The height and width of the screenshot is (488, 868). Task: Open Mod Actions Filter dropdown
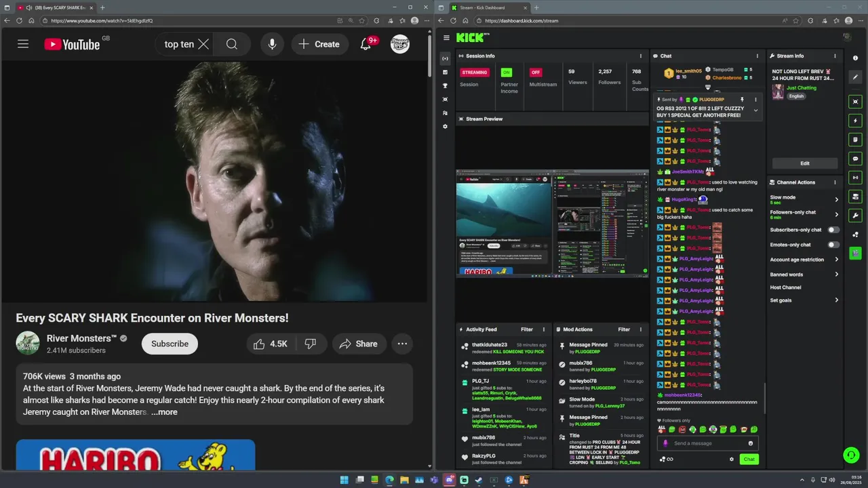click(624, 329)
